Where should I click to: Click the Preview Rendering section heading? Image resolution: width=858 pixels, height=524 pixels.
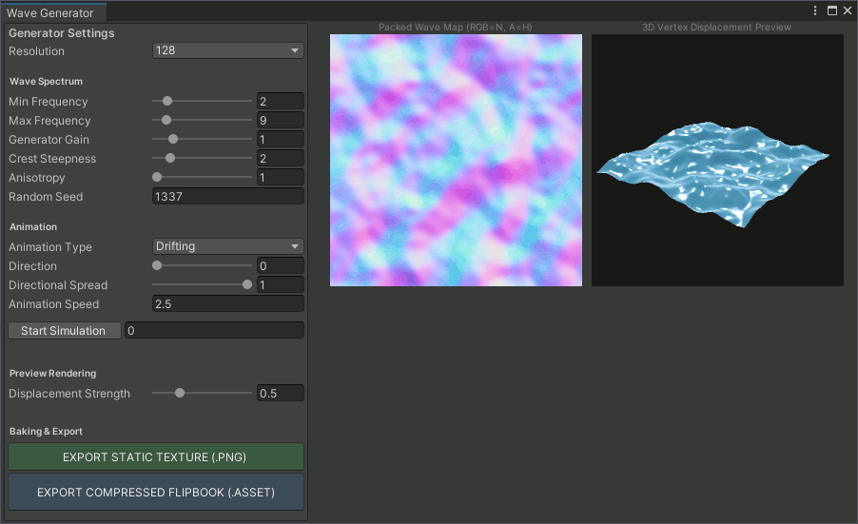point(53,373)
